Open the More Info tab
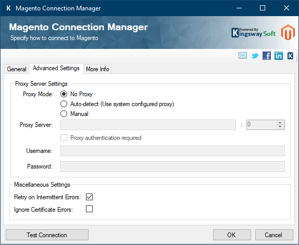Image resolution: width=299 pixels, height=245 pixels. point(97,69)
